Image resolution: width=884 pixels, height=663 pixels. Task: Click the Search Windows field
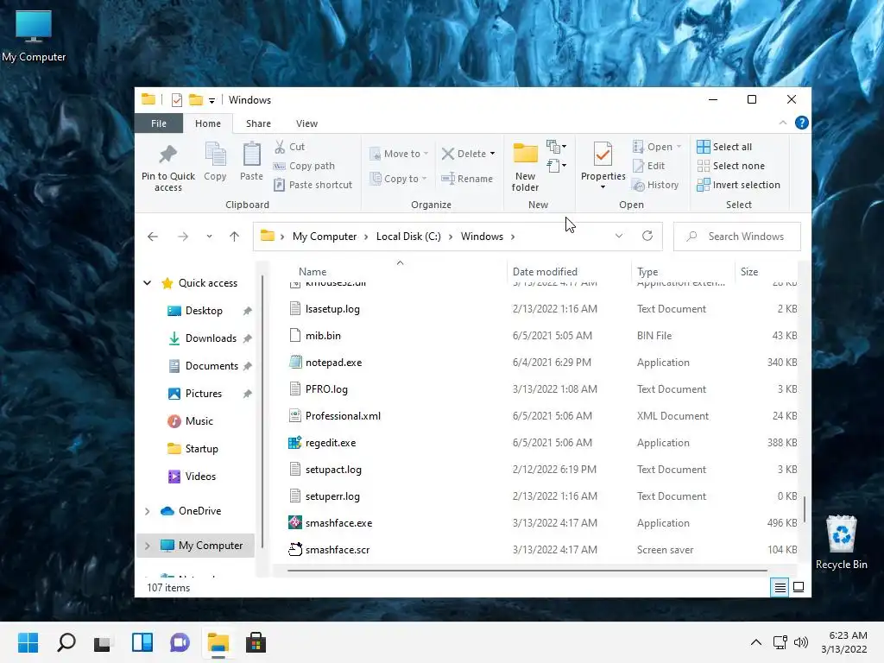[x=737, y=237]
